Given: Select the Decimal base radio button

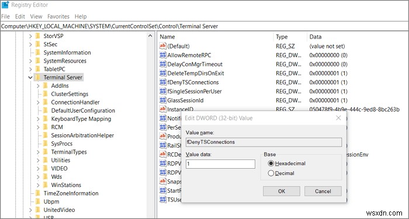Looking at the screenshot, I should [x=271, y=173].
